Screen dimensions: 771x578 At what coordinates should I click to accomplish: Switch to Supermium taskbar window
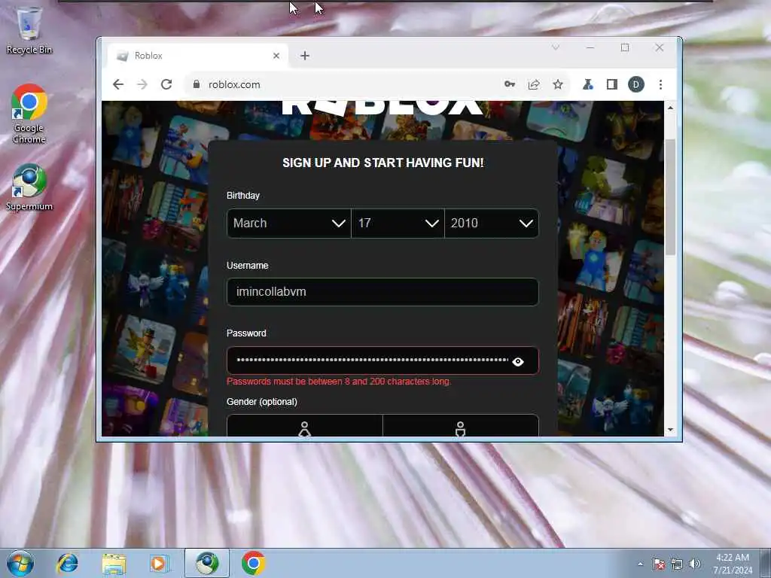coord(207,563)
